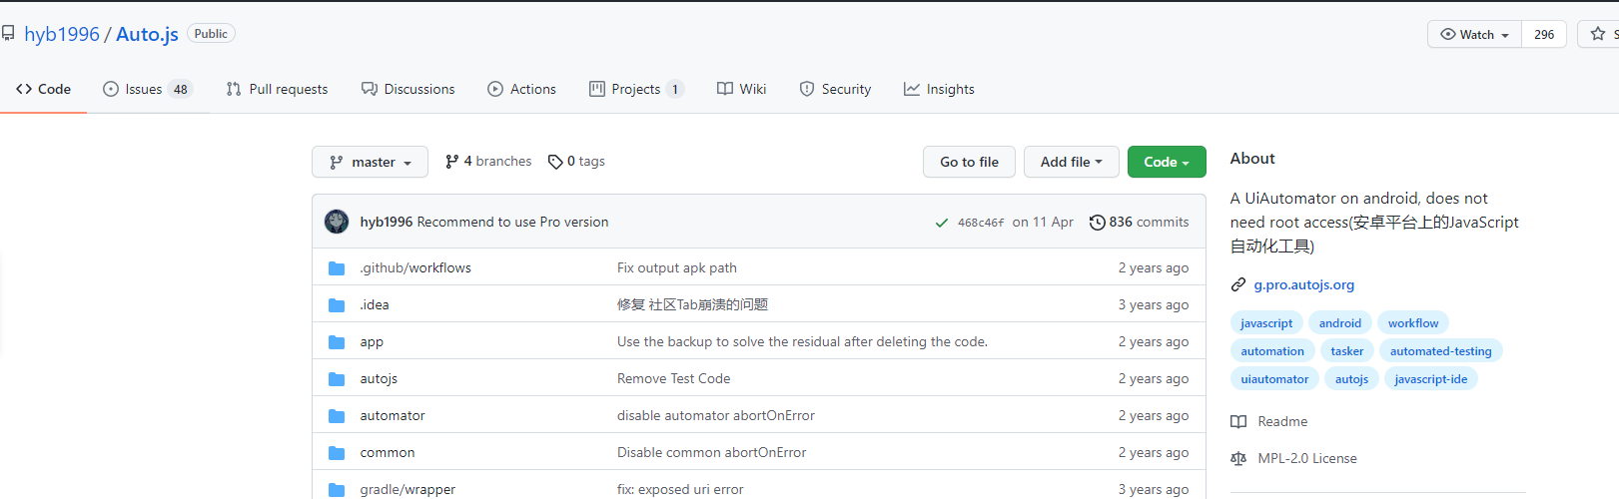This screenshot has width=1619, height=499.
Task: Open the green Code dropdown button
Action: (1166, 162)
